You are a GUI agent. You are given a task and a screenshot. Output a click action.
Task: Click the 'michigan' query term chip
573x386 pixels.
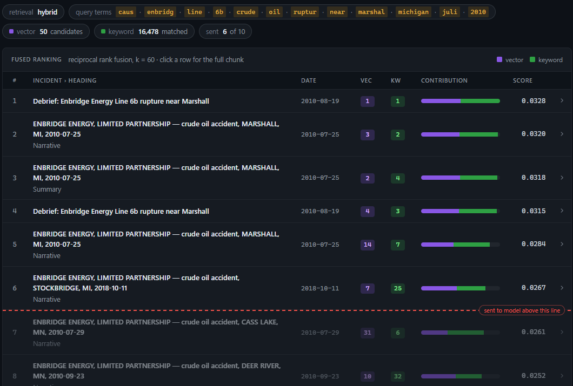click(x=414, y=12)
